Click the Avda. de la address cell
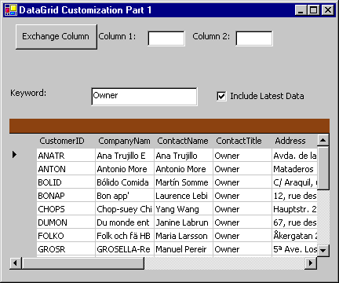The image size is (339, 283). tap(294, 156)
